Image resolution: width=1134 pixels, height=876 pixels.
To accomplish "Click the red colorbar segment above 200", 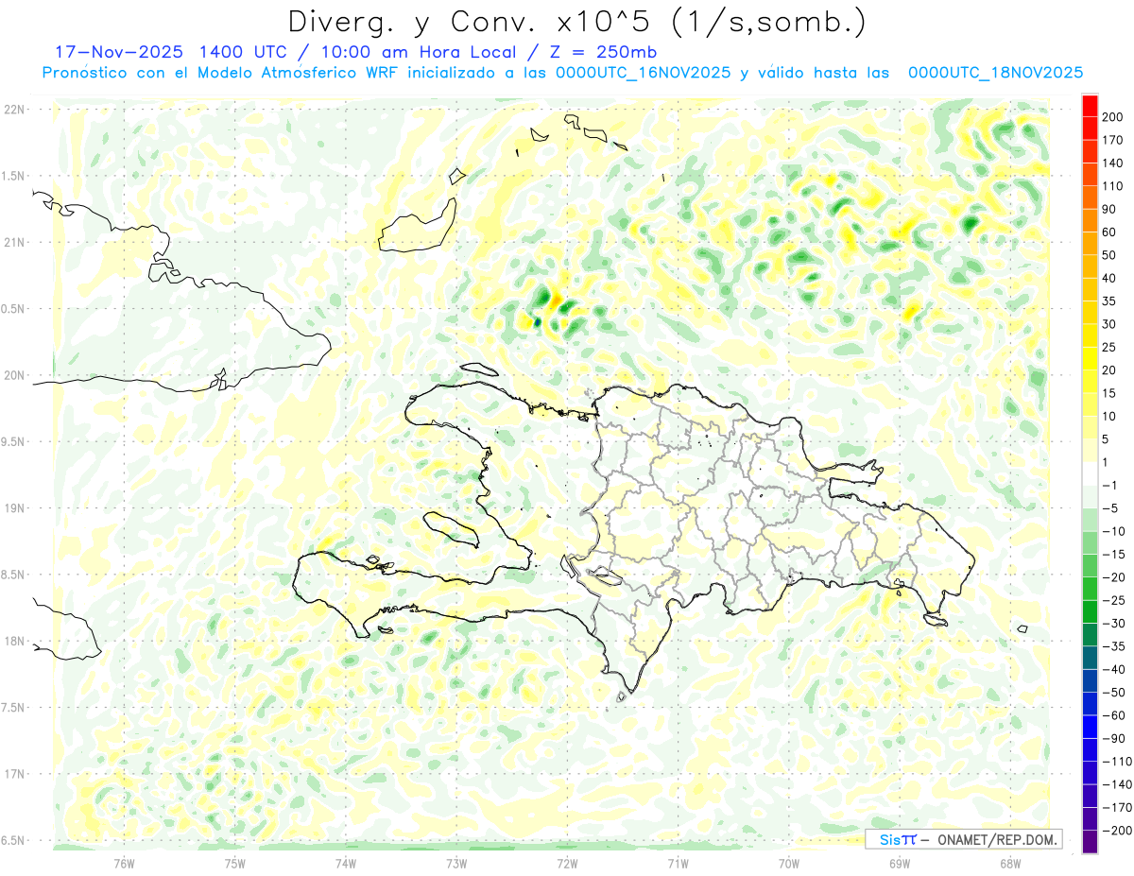I will coord(1091,105).
